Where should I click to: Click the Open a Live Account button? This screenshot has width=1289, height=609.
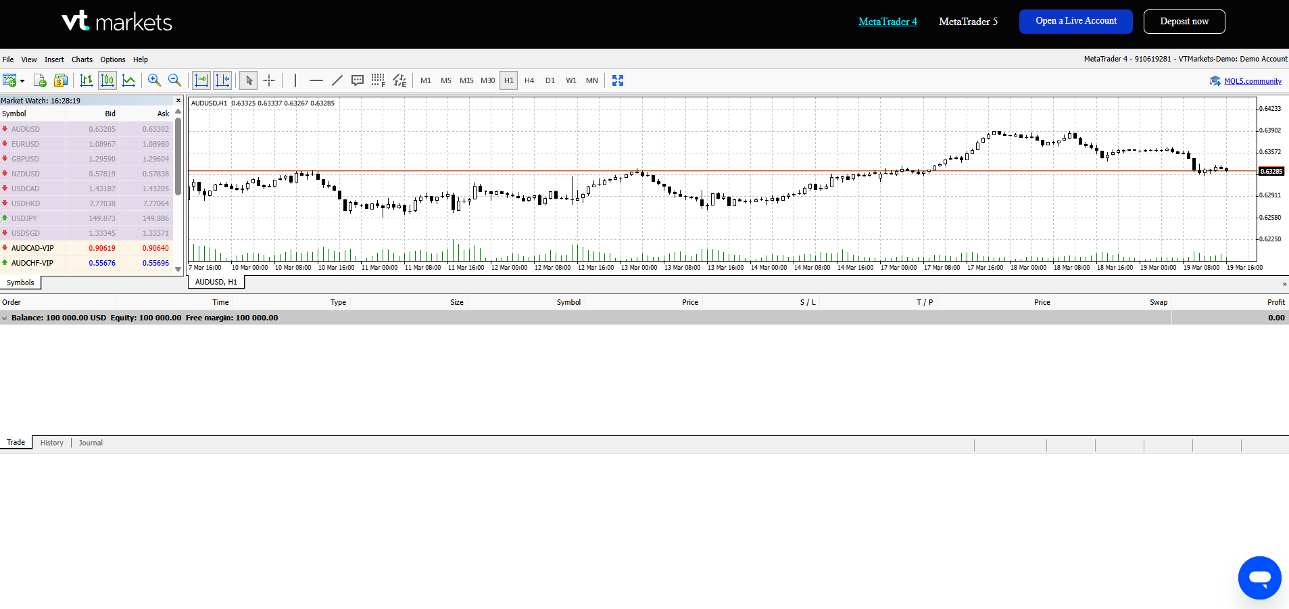pos(1076,21)
